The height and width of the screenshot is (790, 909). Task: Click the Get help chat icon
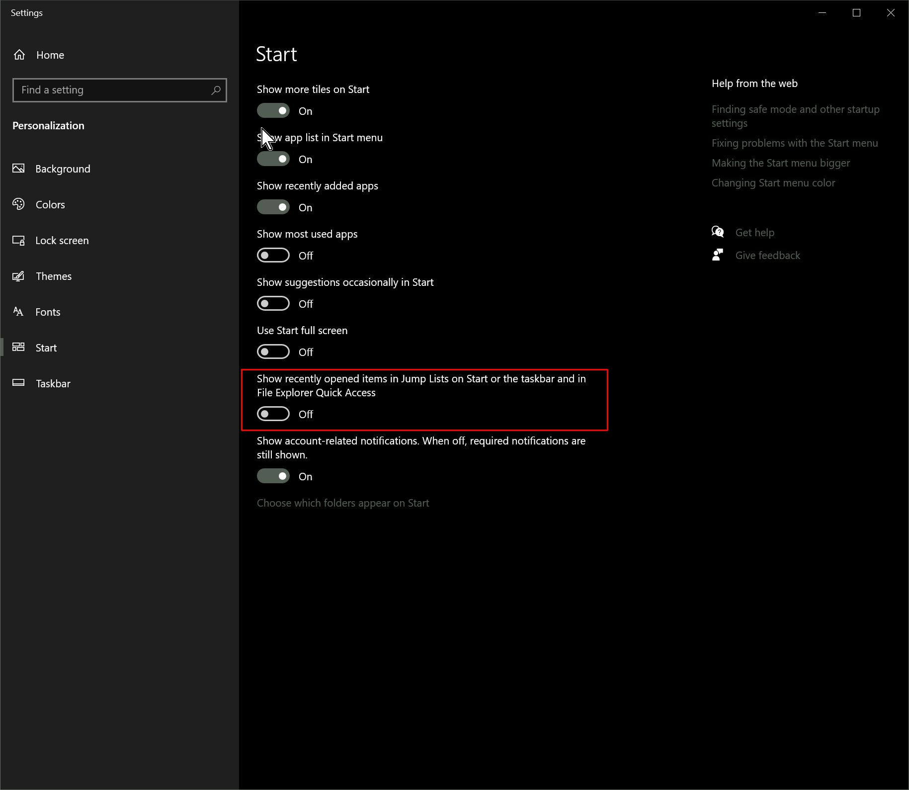tap(718, 232)
